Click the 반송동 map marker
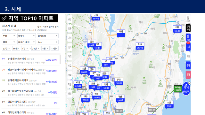The image size is (205, 115). point(140,46)
